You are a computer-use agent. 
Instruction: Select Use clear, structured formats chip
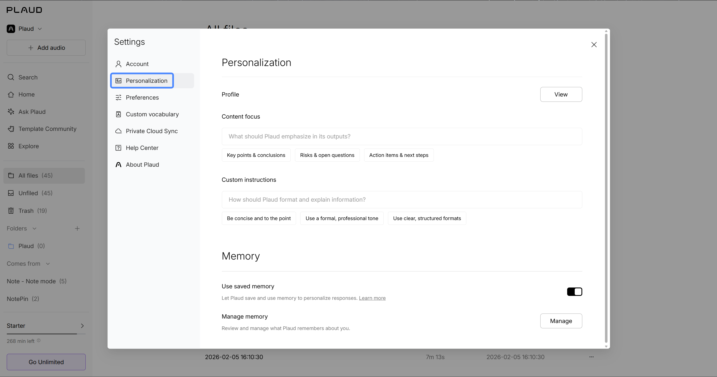[427, 218]
